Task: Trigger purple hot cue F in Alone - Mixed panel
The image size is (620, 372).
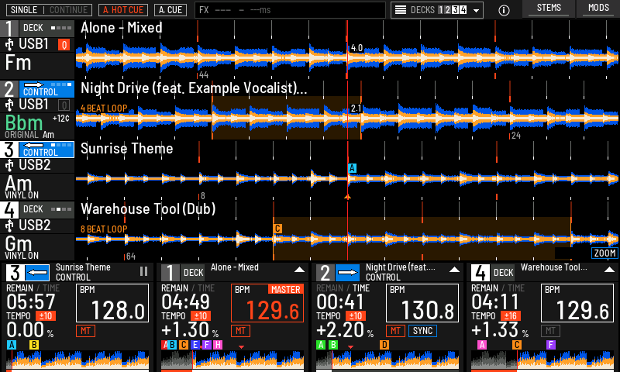Action: (207, 345)
